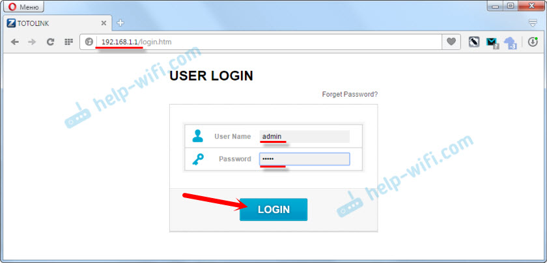The height and width of the screenshot is (263, 547).
Task: Click the blue LOGIN button
Action: point(273,209)
